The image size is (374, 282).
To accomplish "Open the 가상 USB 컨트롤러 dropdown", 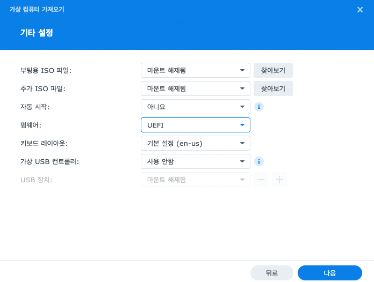I will 196,161.
